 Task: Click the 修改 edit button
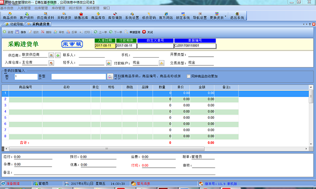(33, 32)
